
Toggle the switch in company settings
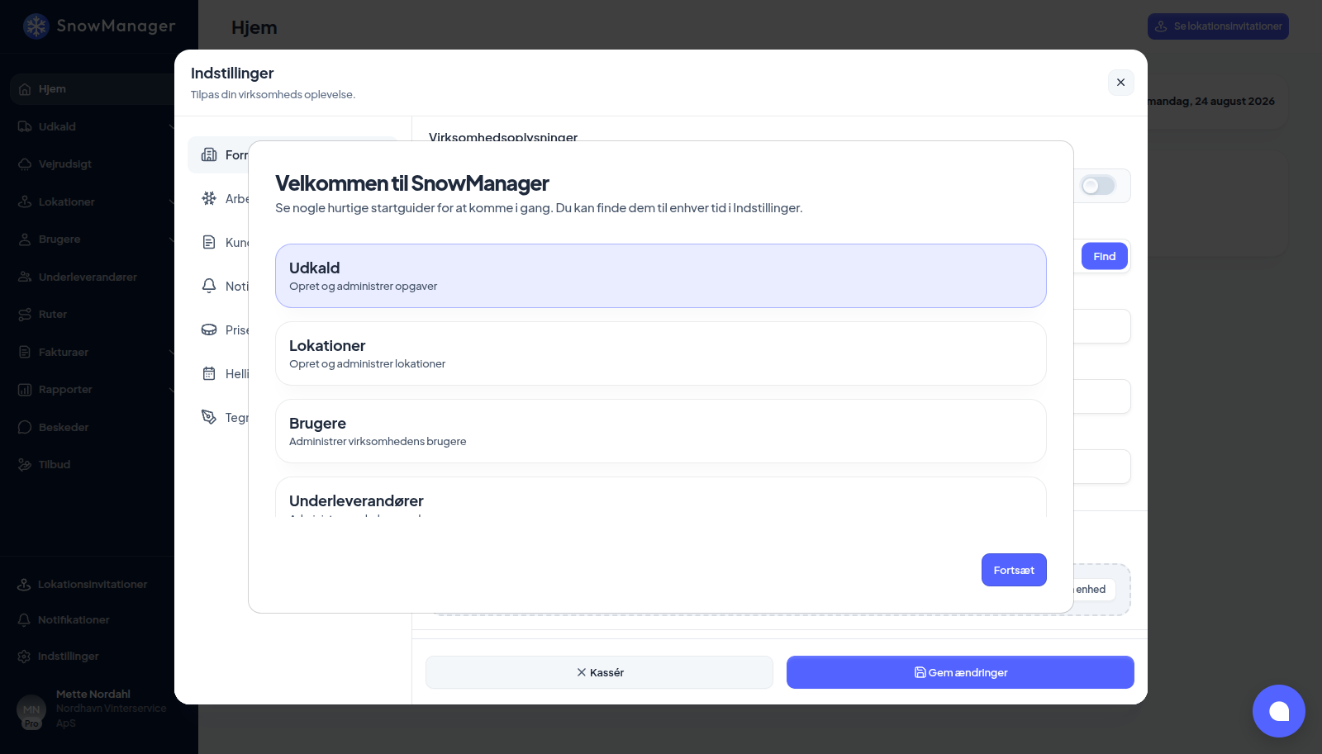click(1098, 186)
